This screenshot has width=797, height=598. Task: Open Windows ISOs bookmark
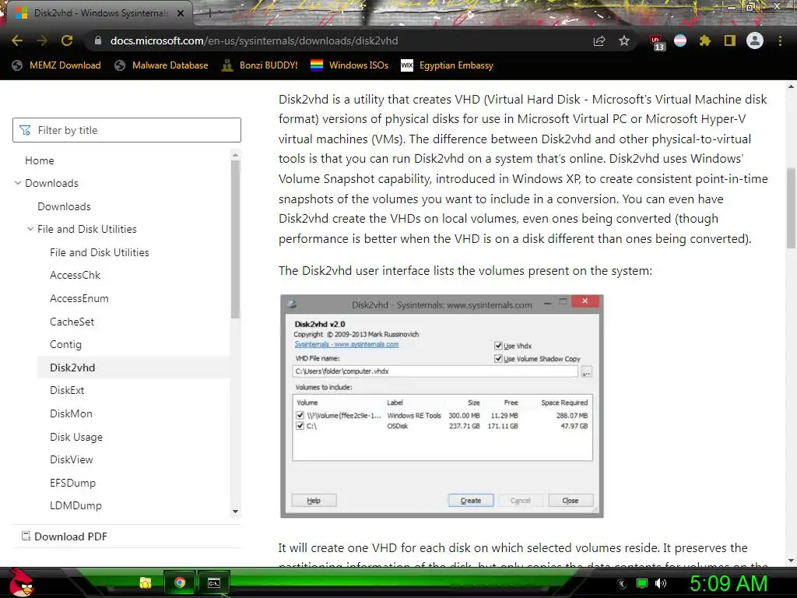(349, 65)
